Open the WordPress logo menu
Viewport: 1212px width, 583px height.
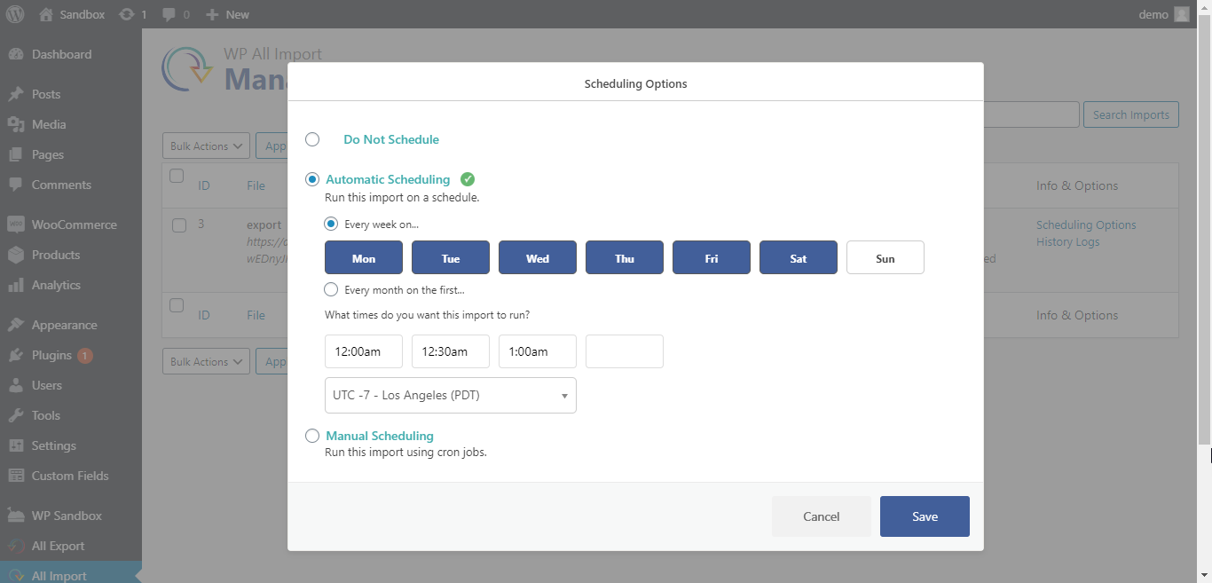(15, 14)
